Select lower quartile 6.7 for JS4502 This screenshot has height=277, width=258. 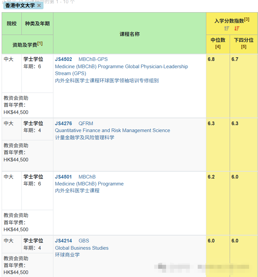click(235, 59)
